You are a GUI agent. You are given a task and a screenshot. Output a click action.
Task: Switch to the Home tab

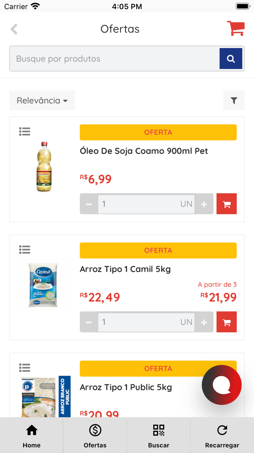pos(32,435)
